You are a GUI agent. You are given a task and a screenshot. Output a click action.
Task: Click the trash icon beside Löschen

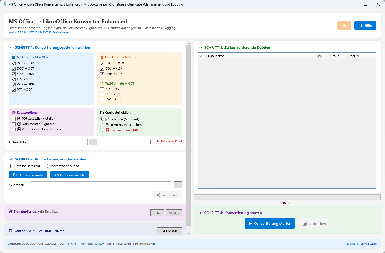pos(107,130)
